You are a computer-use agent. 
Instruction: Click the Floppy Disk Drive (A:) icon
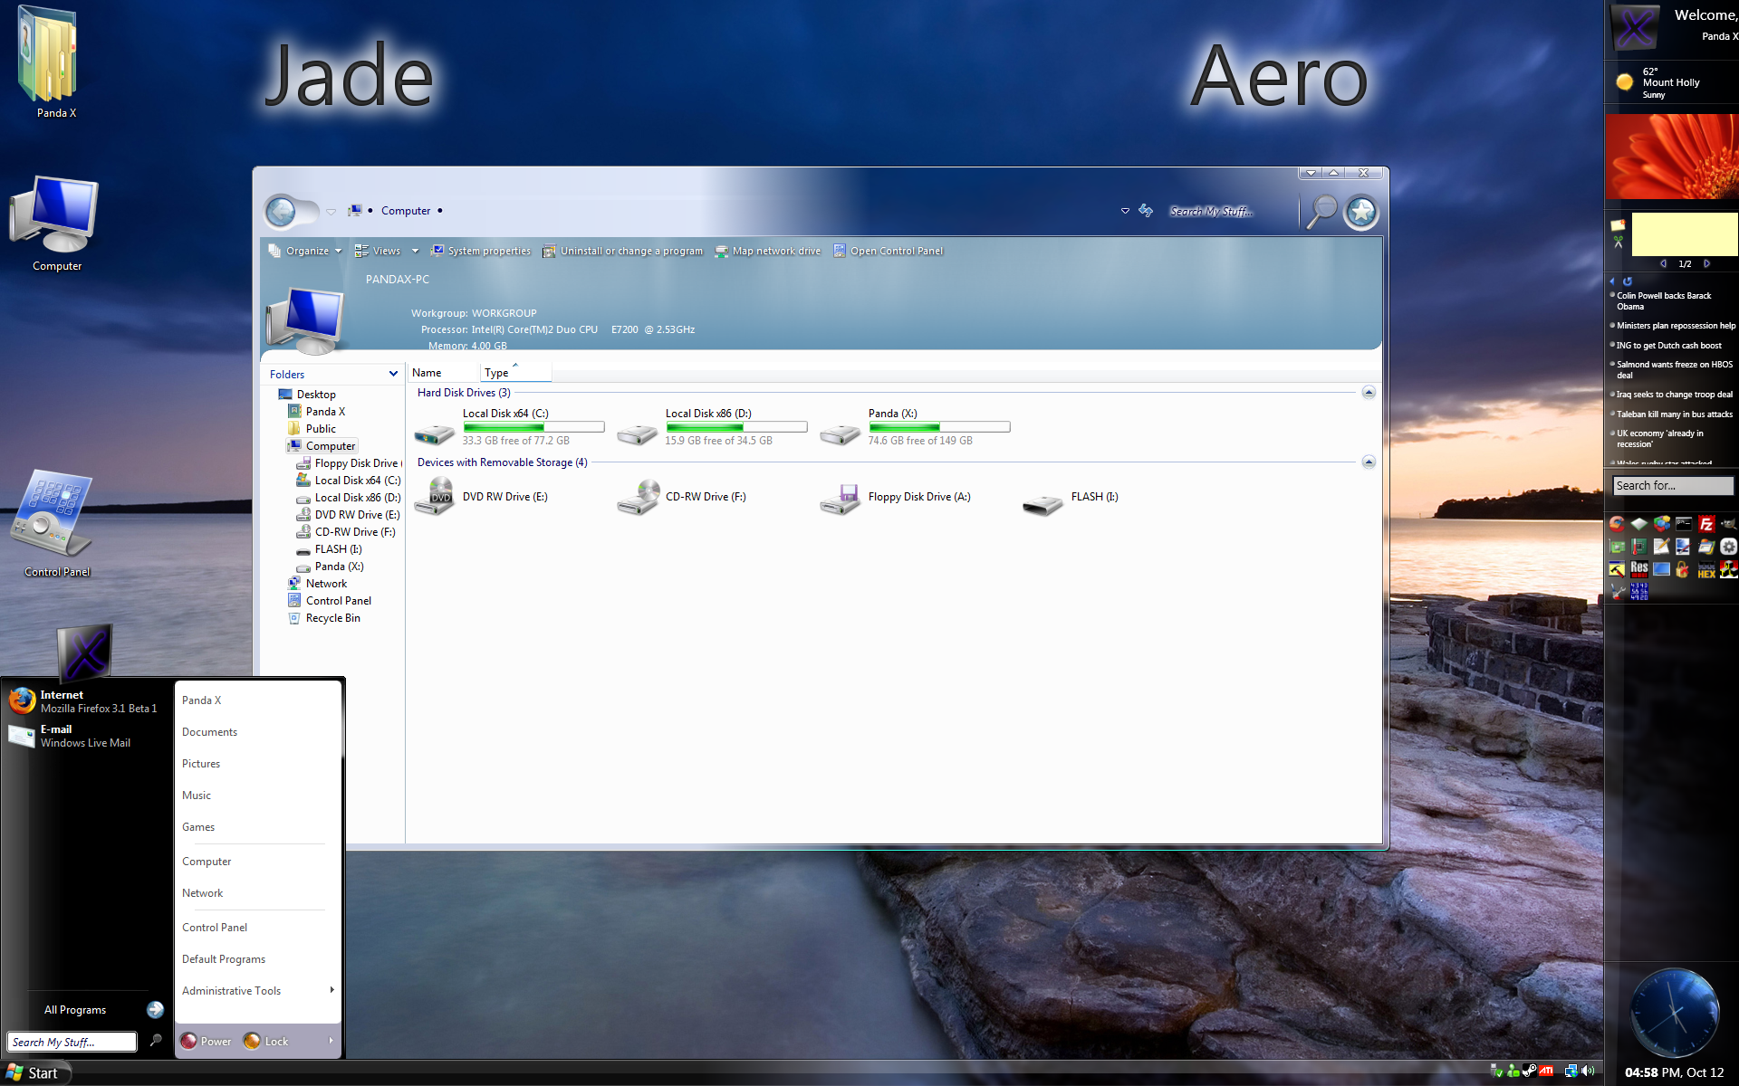click(841, 498)
